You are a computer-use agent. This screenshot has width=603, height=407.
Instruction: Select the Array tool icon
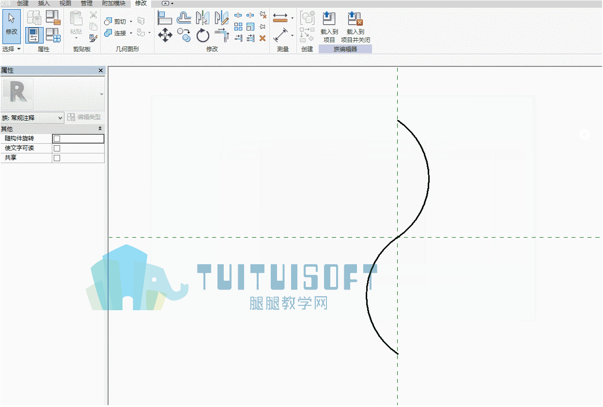coord(238,27)
